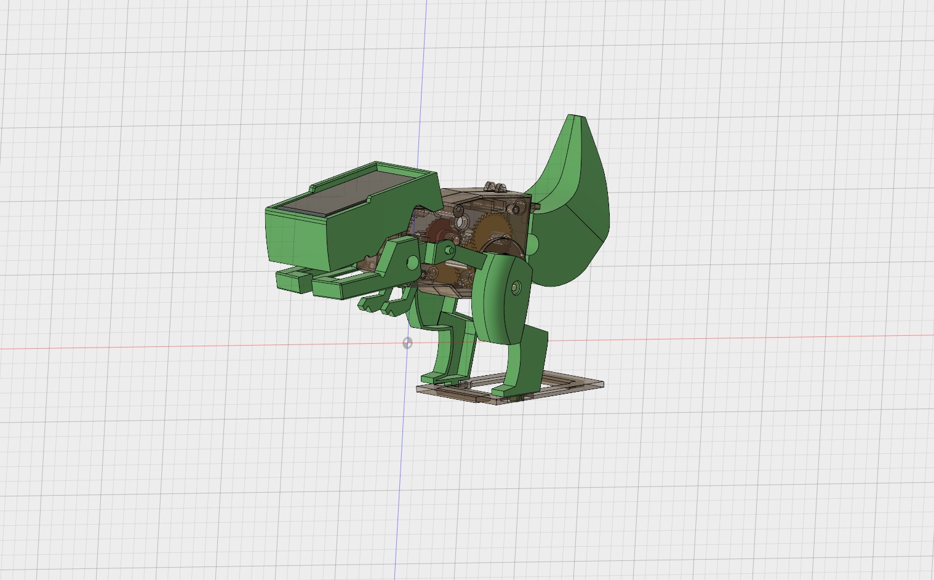Select the large brown gear in the gearbox
The height and width of the screenshot is (580, 934).
[492, 228]
